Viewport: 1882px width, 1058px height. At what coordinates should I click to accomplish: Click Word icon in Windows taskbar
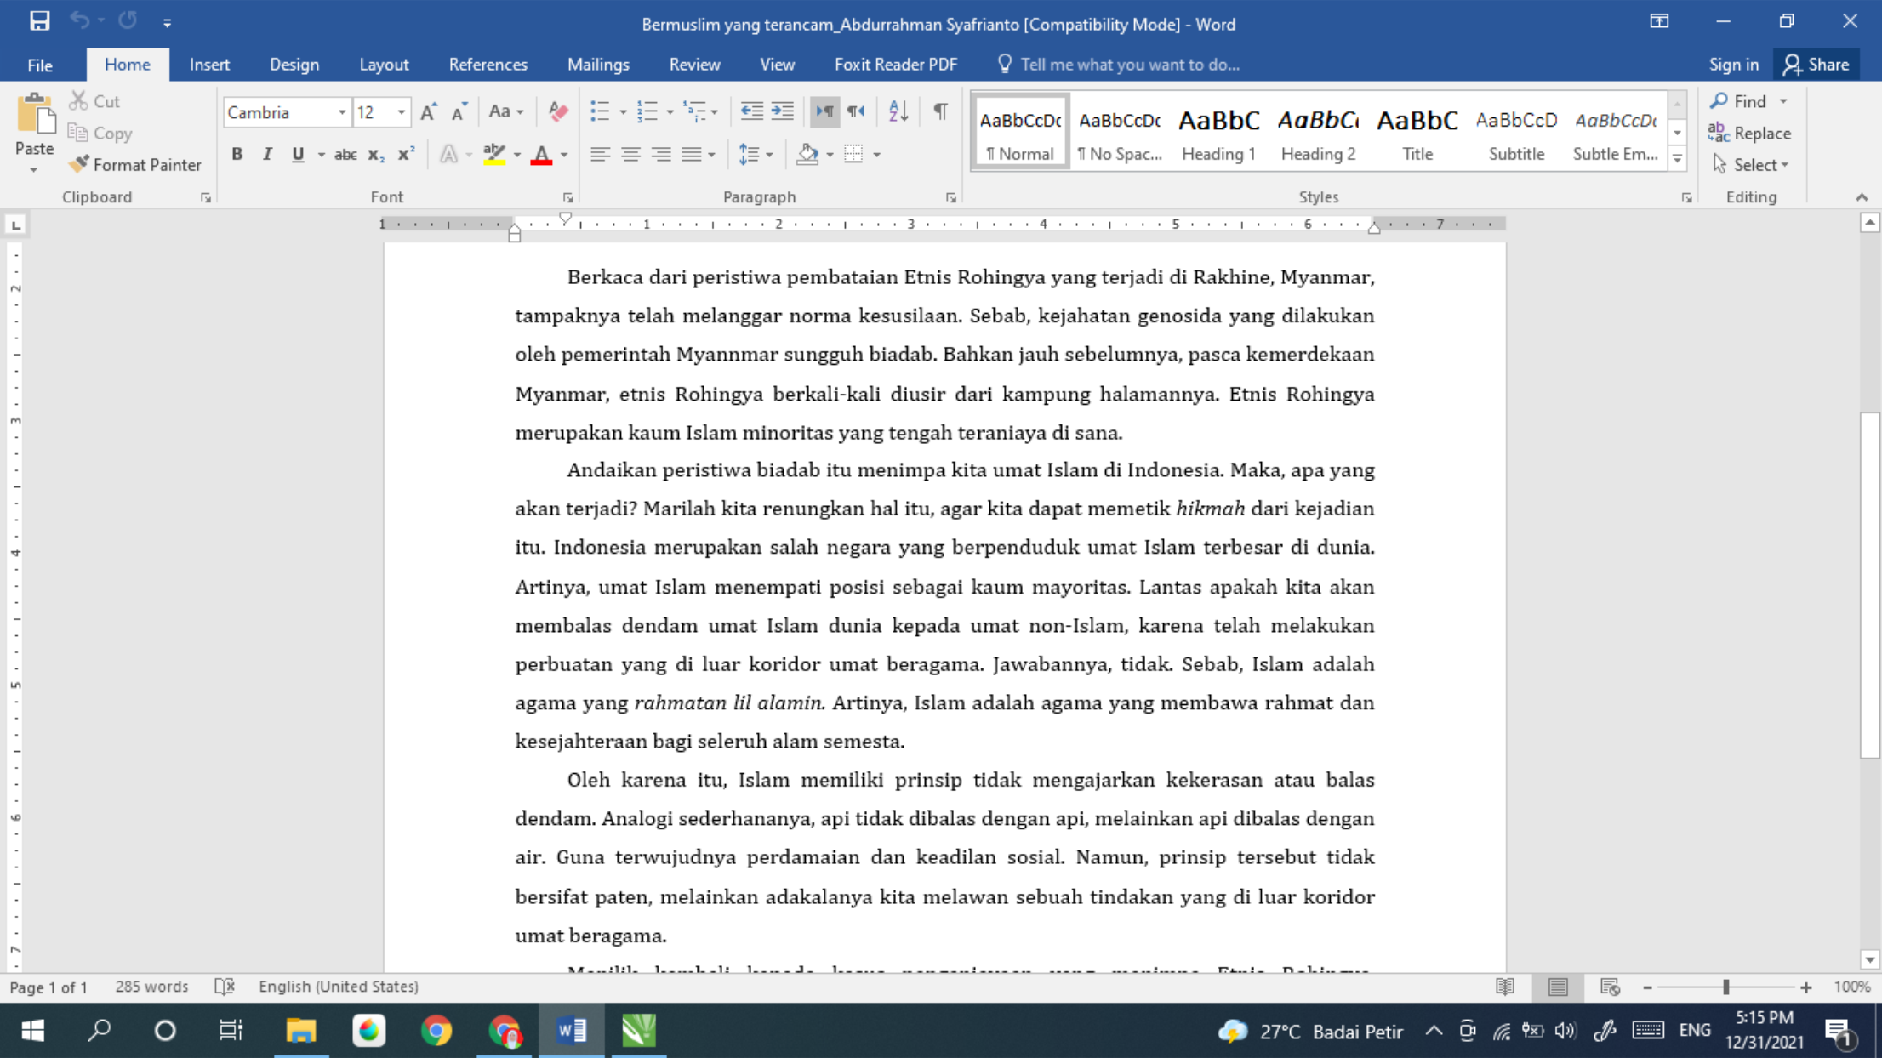572,1031
